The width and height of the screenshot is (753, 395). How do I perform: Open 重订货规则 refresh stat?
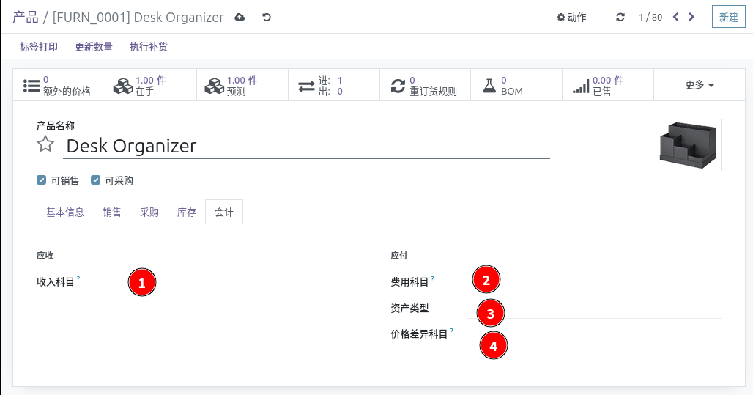425,85
